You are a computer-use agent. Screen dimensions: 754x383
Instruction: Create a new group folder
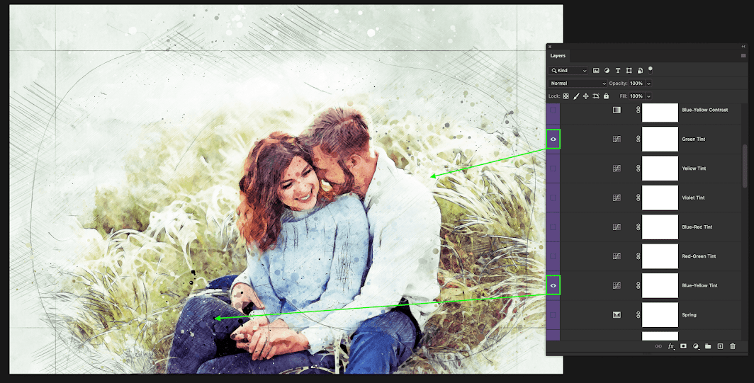[x=708, y=346]
